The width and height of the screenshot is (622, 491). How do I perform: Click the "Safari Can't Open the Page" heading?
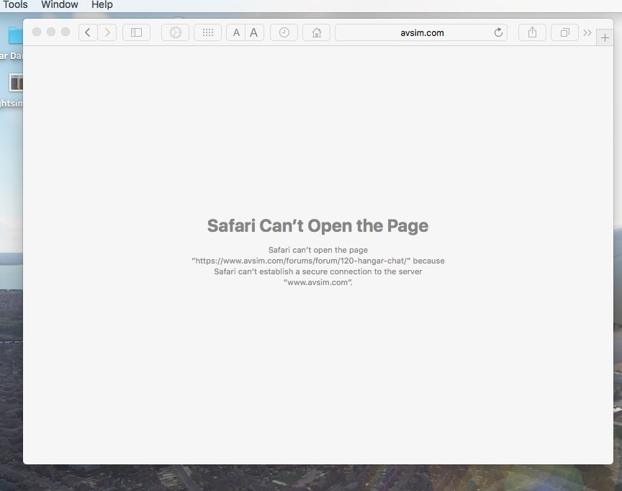(317, 225)
